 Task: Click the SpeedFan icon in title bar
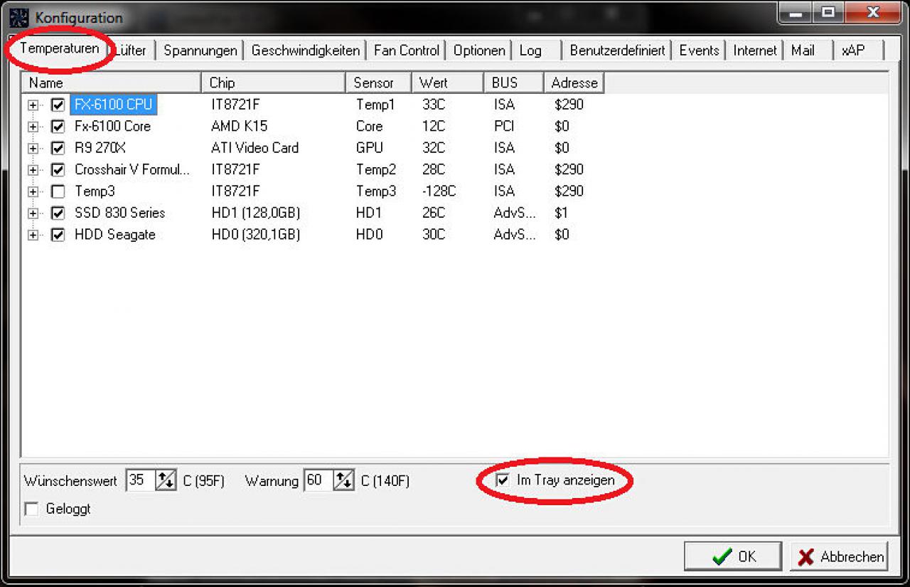click(19, 17)
